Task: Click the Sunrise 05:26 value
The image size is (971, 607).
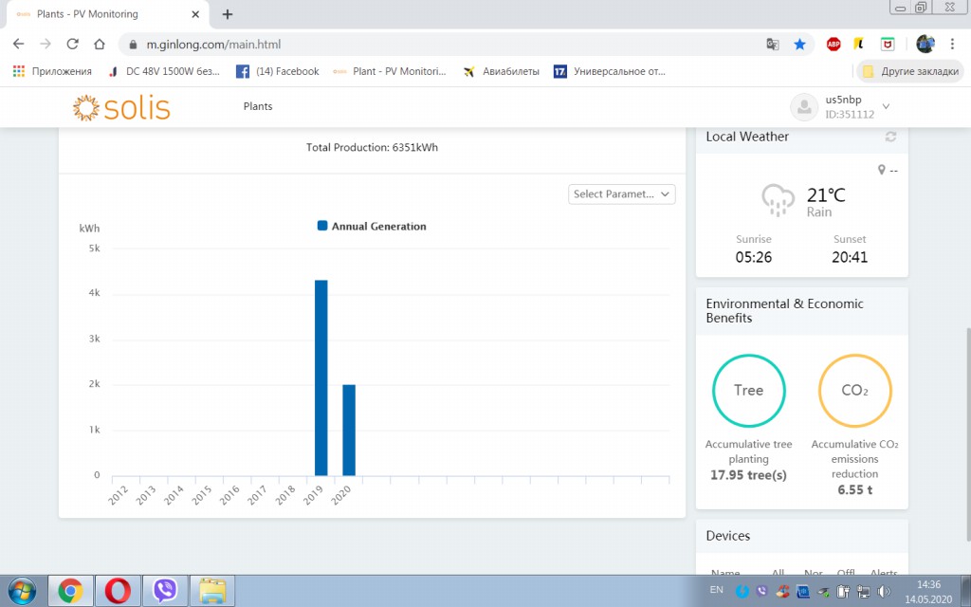Action: pos(754,257)
